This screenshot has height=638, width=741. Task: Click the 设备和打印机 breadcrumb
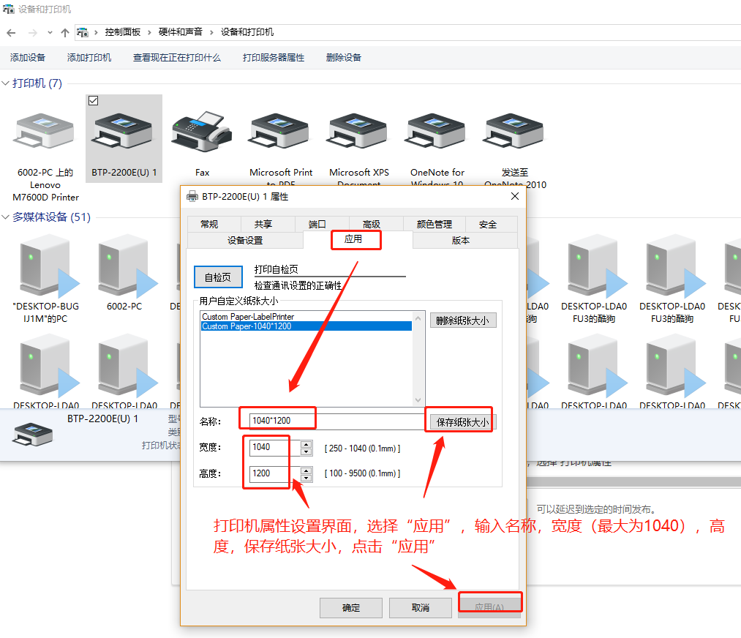pos(247,32)
